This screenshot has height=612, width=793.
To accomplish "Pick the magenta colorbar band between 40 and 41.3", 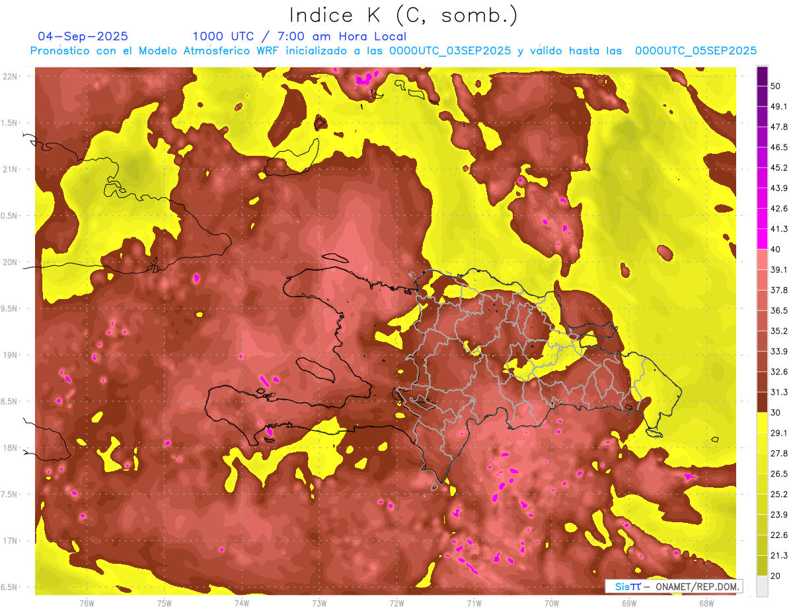I will pos(762,239).
